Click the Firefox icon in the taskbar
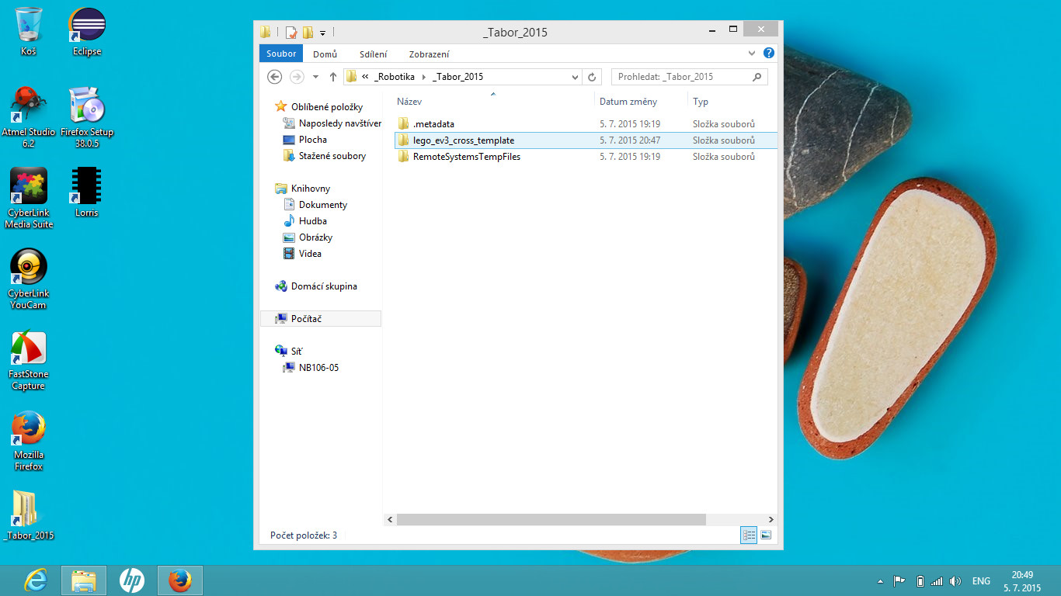Image resolution: width=1061 pixels, height=596 pixels. [180, 580]
